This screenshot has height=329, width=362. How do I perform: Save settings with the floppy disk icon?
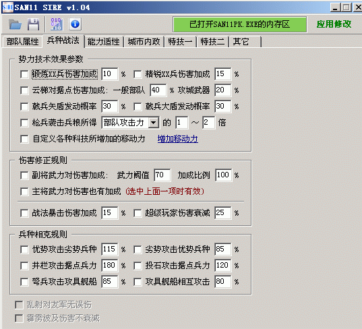[33, 24]
